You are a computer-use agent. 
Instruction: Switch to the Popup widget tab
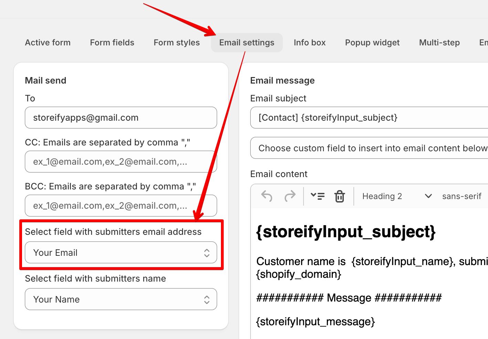372,43
